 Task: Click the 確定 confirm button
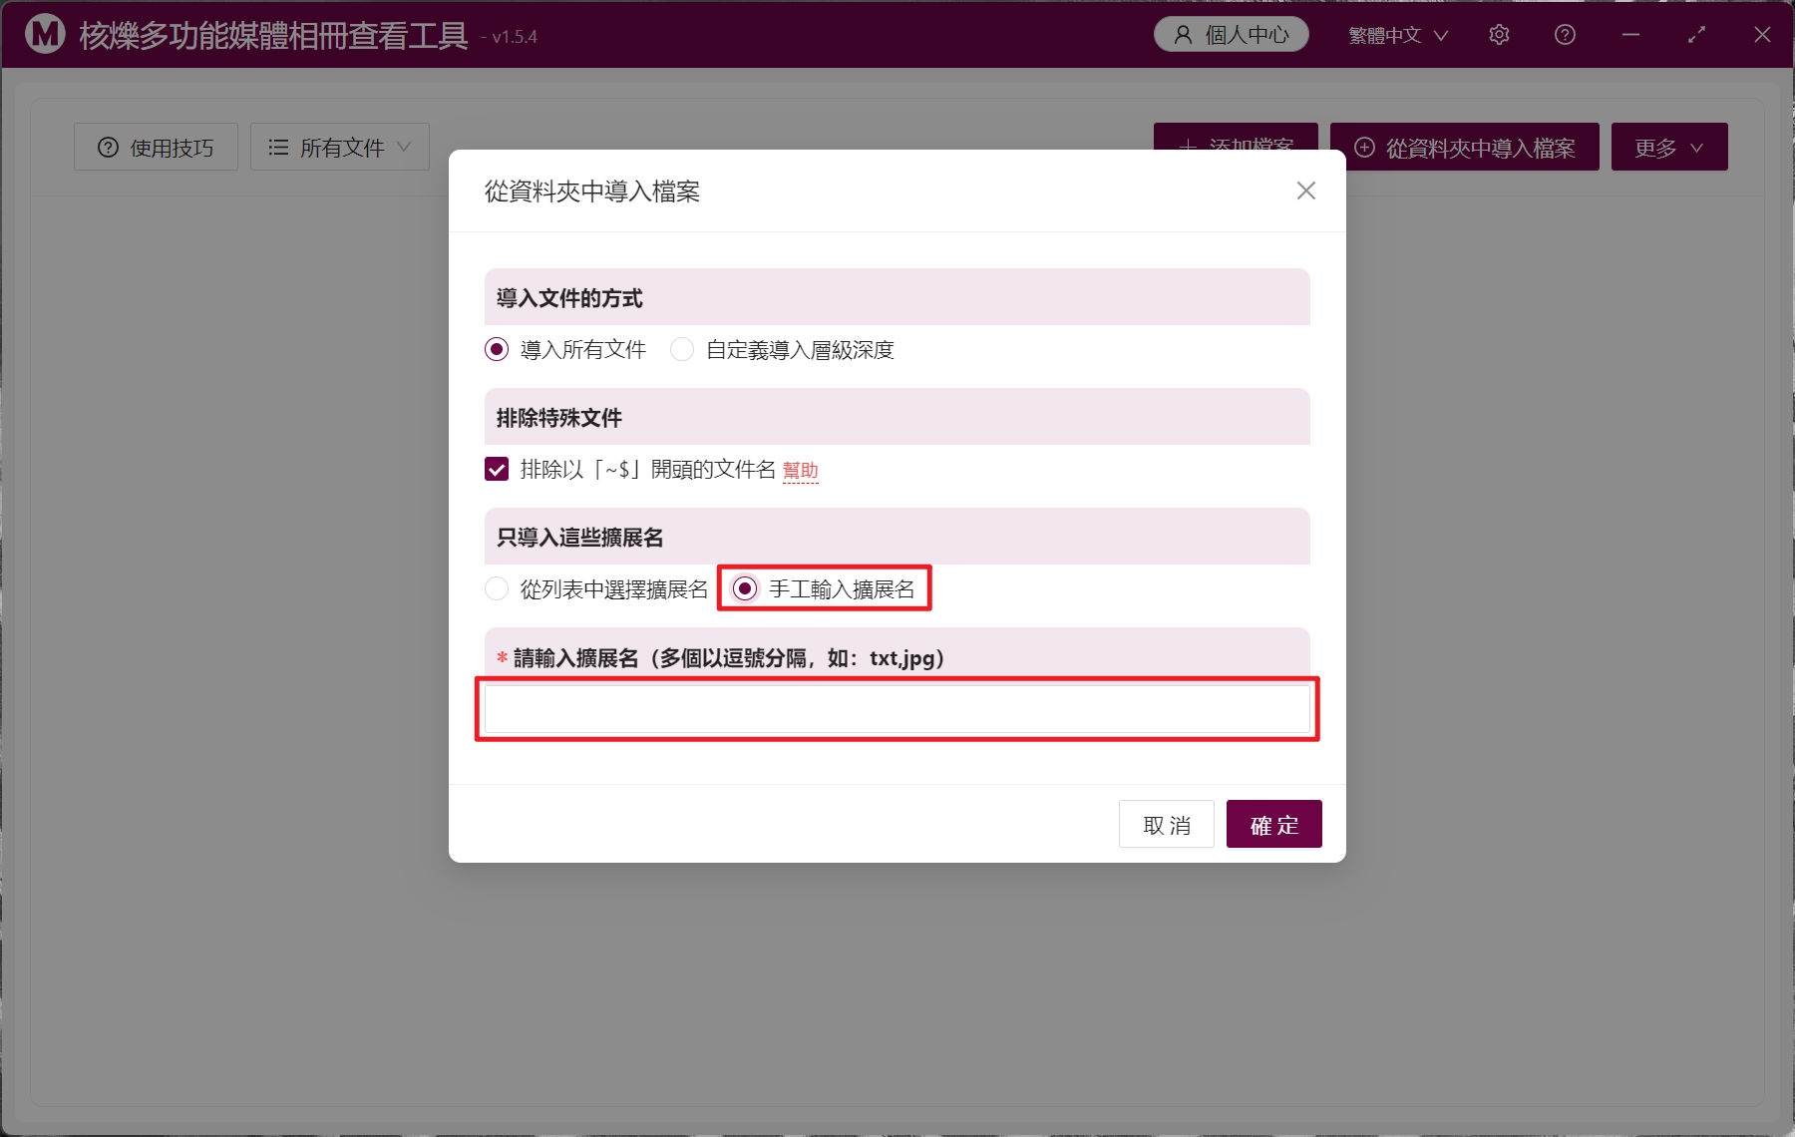pos(1274,825)
